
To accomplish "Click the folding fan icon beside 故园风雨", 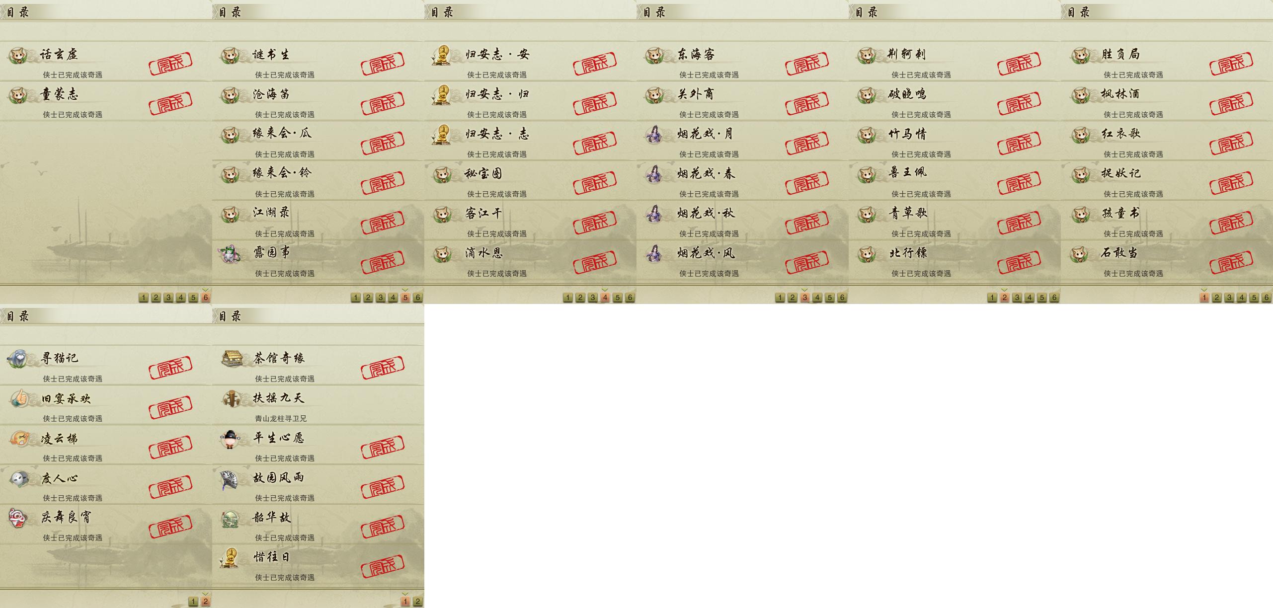I will tap(231, 478).
